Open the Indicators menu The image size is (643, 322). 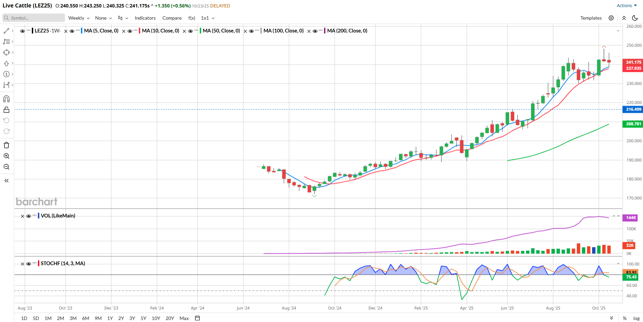click(x=145, y=18)
